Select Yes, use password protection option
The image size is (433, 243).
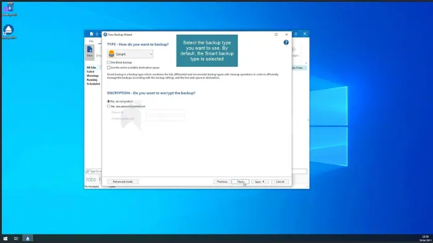pyautogui.click(x=109, y=106)
